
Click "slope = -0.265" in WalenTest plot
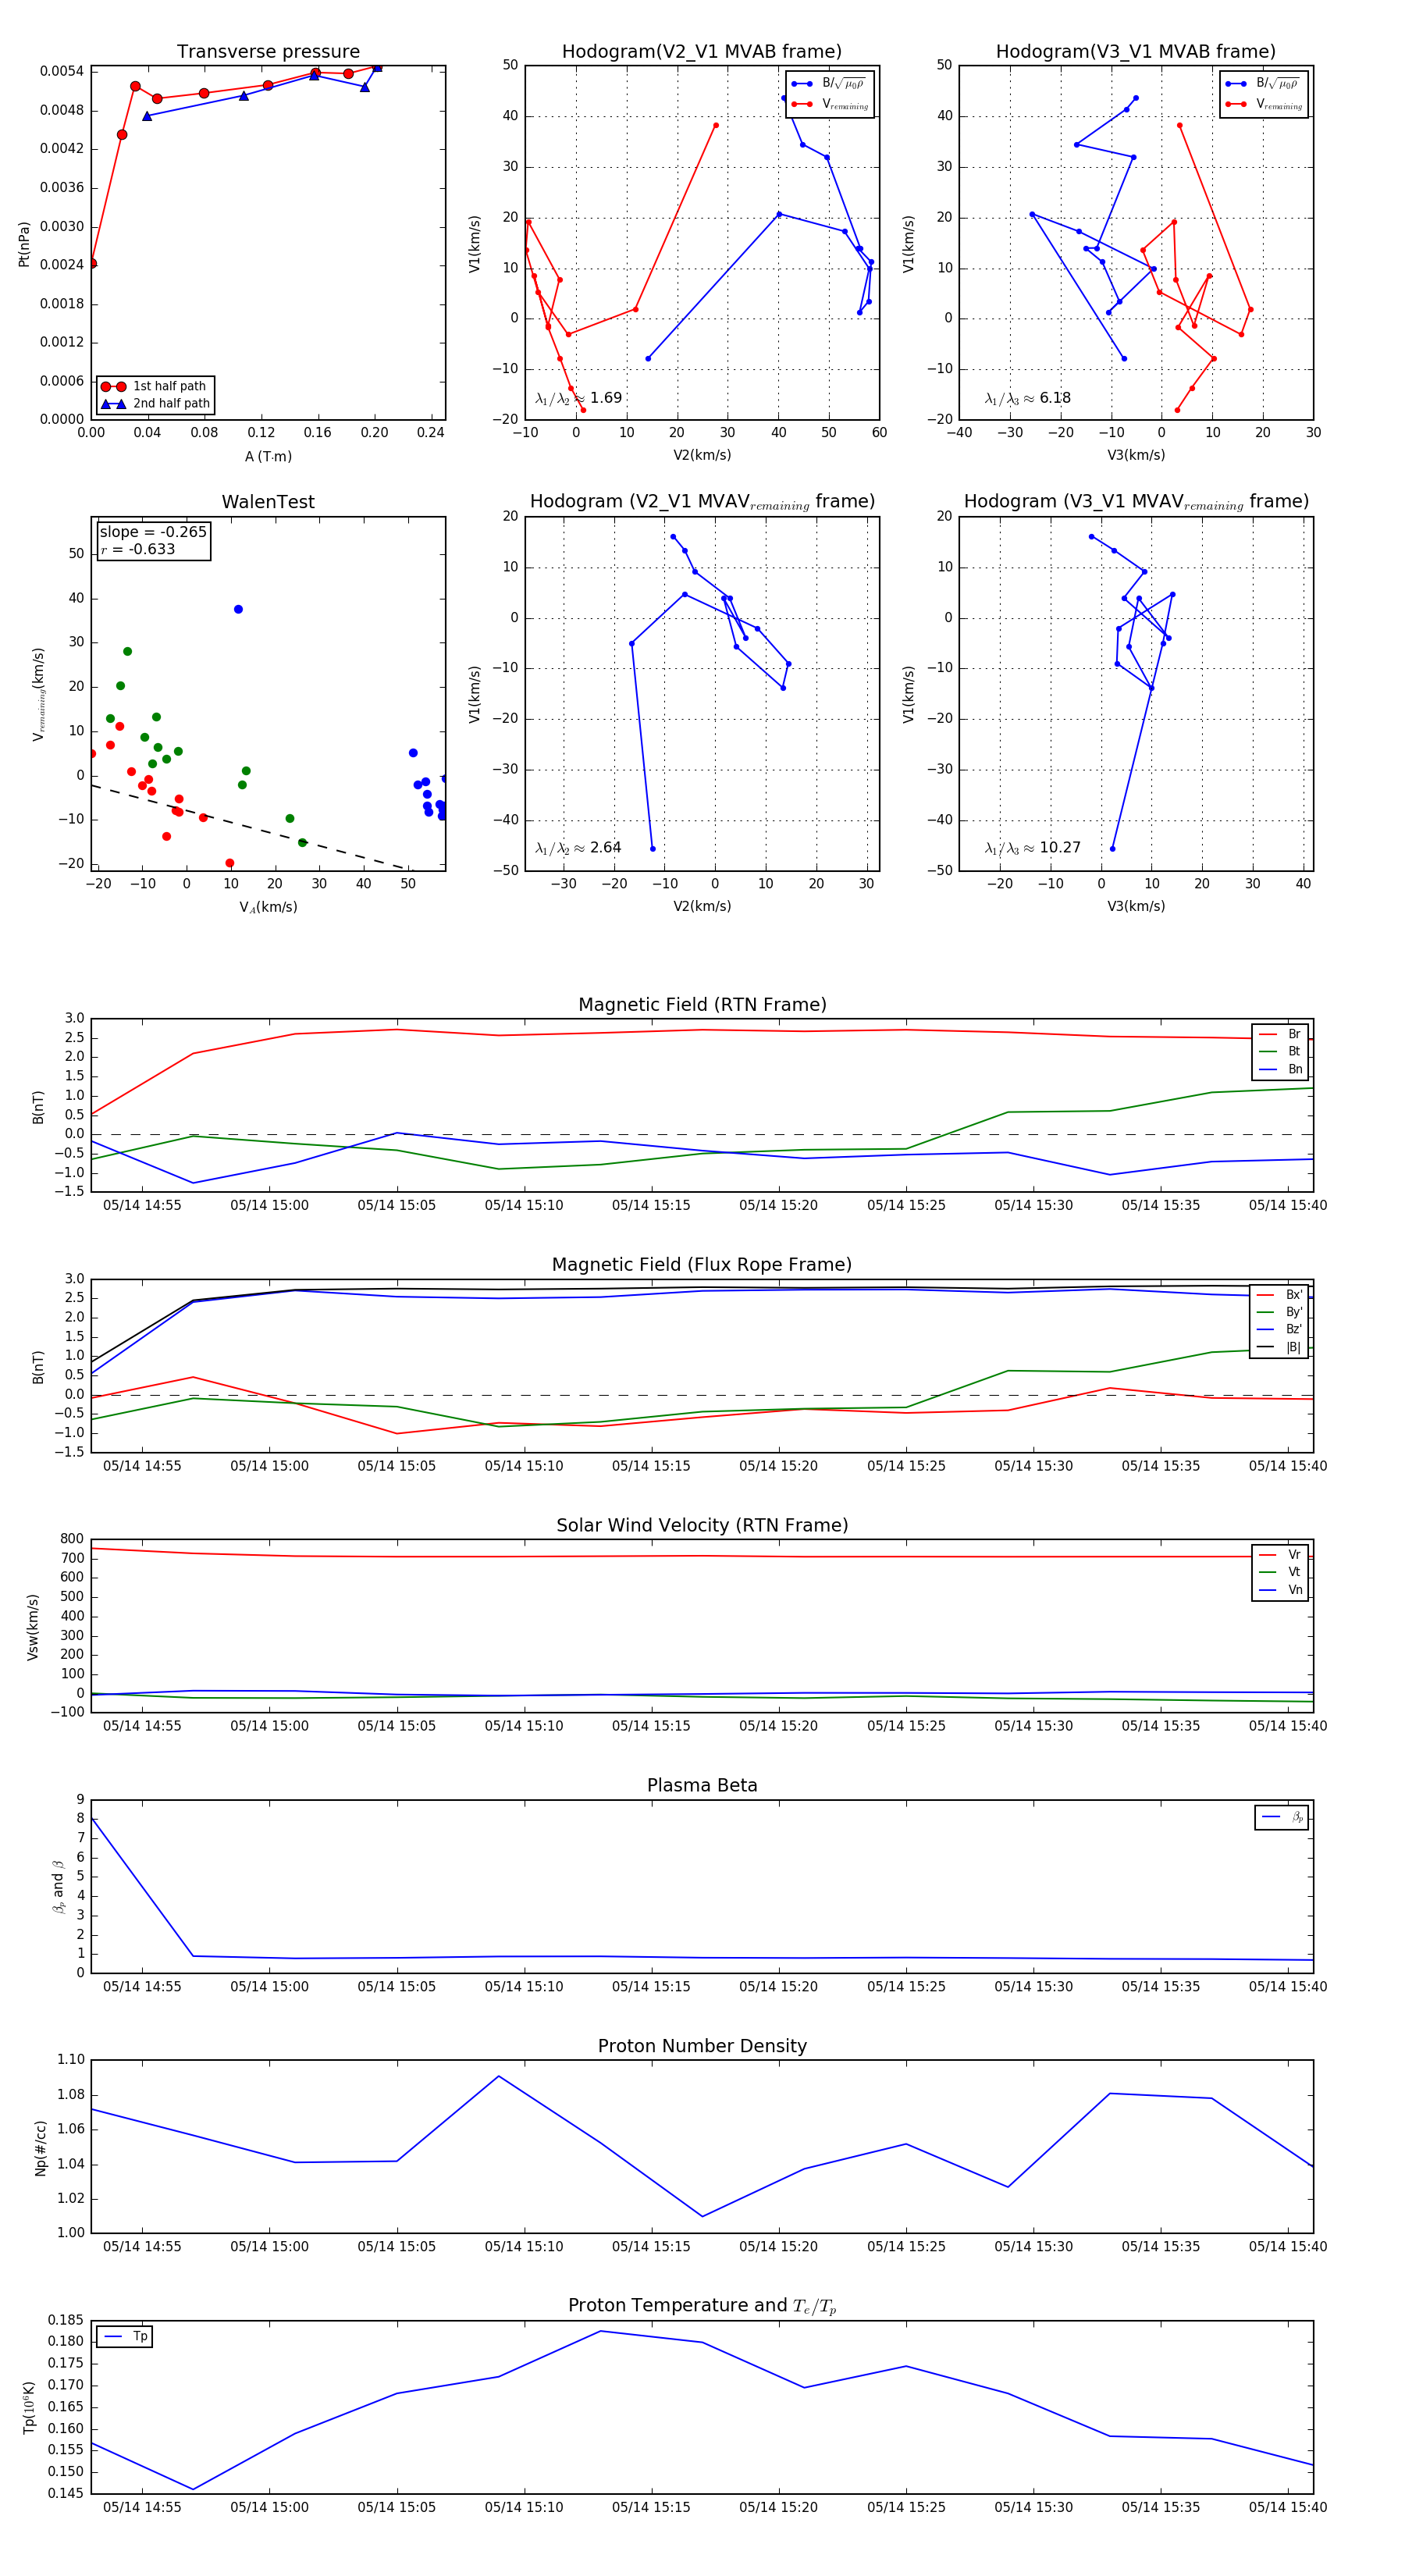(x=153, y=532)
